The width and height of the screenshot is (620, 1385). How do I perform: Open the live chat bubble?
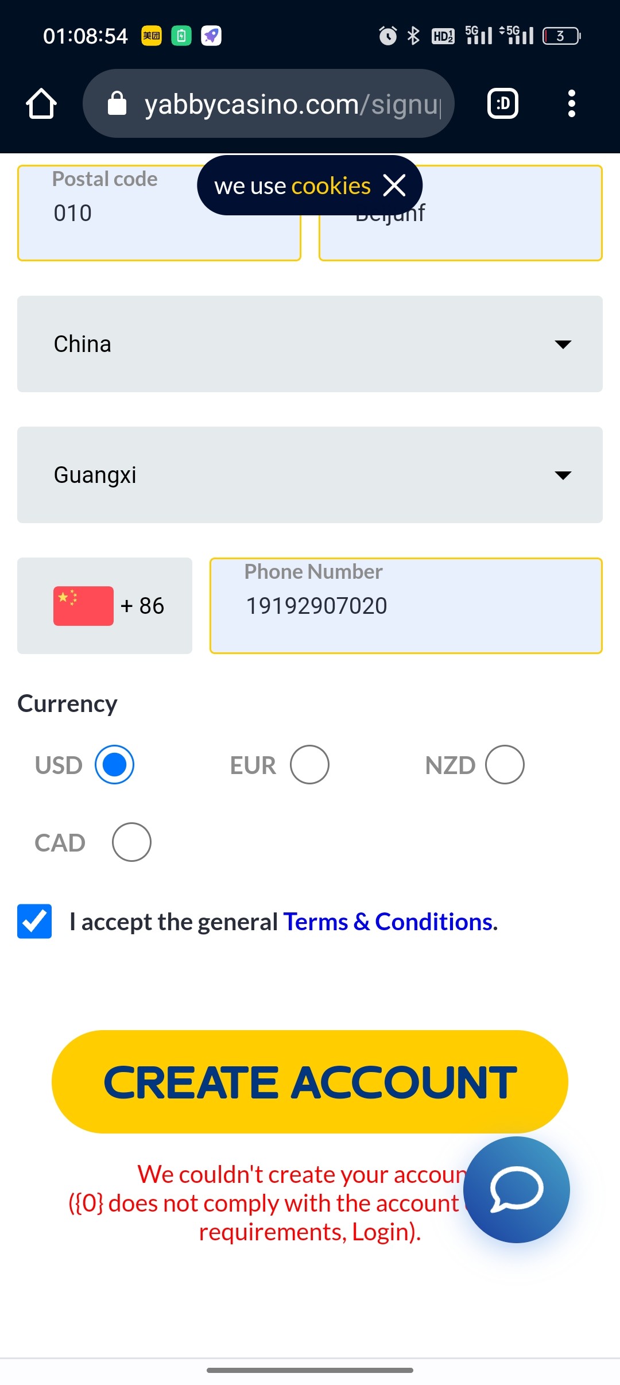(517, 1189)
